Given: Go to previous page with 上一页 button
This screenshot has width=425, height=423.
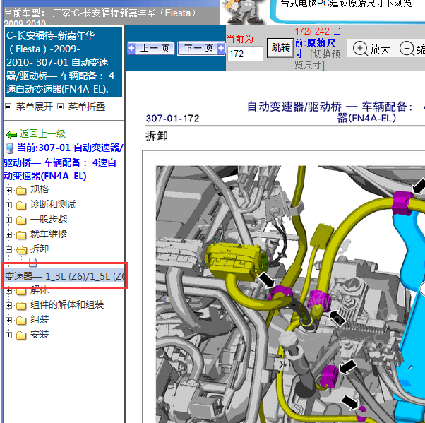Looking at the screenshot, I should click(x=150, y=49).
